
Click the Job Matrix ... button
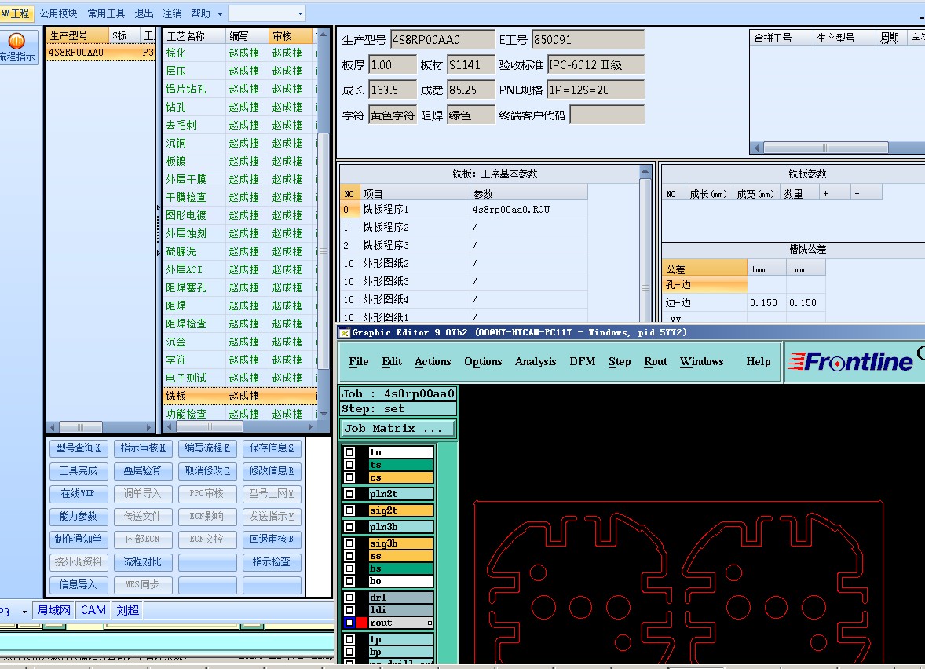click(x=398, y=428)
